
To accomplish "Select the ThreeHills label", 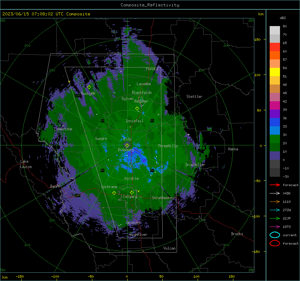I will (x=168, y=146).
